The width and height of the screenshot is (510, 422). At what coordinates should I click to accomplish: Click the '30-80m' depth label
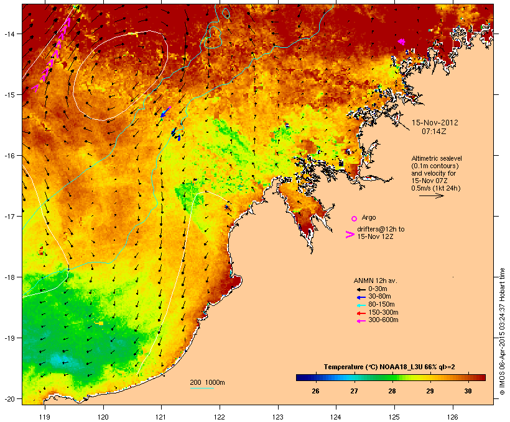click(x=379, y=297)
